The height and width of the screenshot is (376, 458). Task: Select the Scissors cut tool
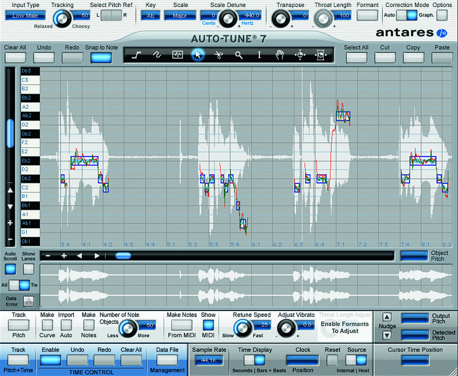pyautogui.click(x=218, y=55)
